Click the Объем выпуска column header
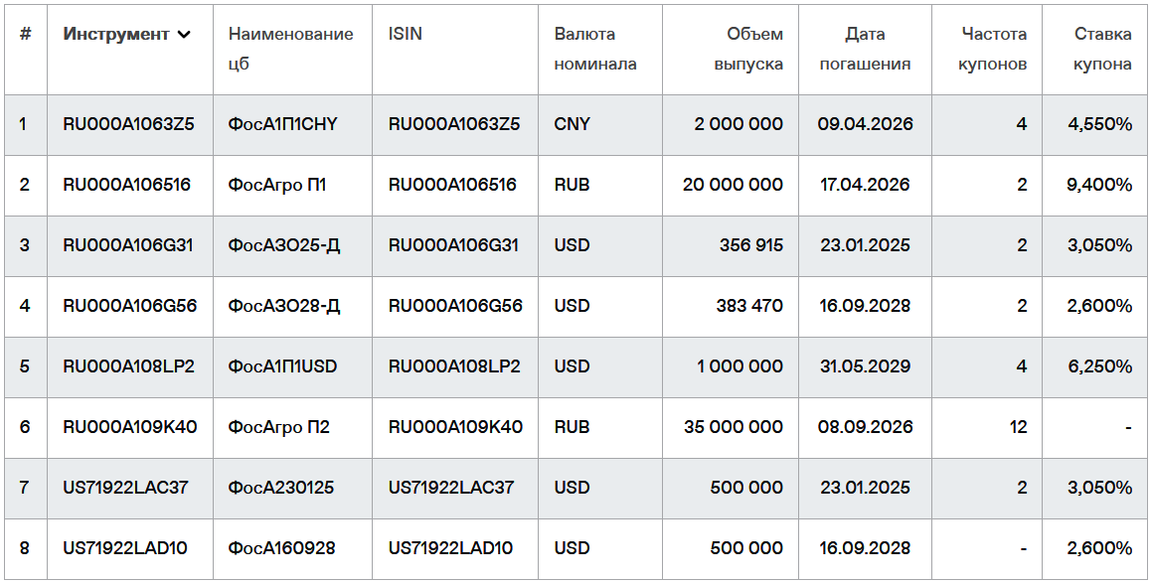This screenshot has height=583, width=1152. coord(747,49)
